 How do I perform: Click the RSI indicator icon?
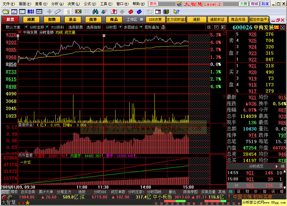31,12
